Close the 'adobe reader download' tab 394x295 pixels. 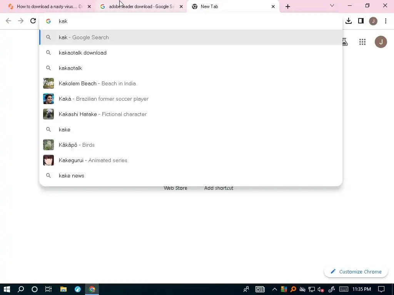coord(181,7)
